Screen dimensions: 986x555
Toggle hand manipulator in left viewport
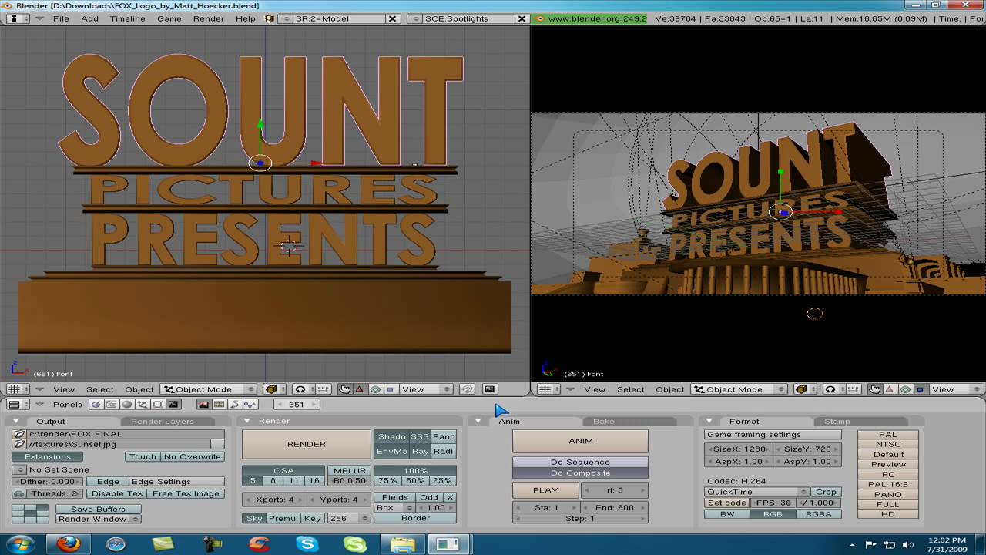click(x=345, y=389)
